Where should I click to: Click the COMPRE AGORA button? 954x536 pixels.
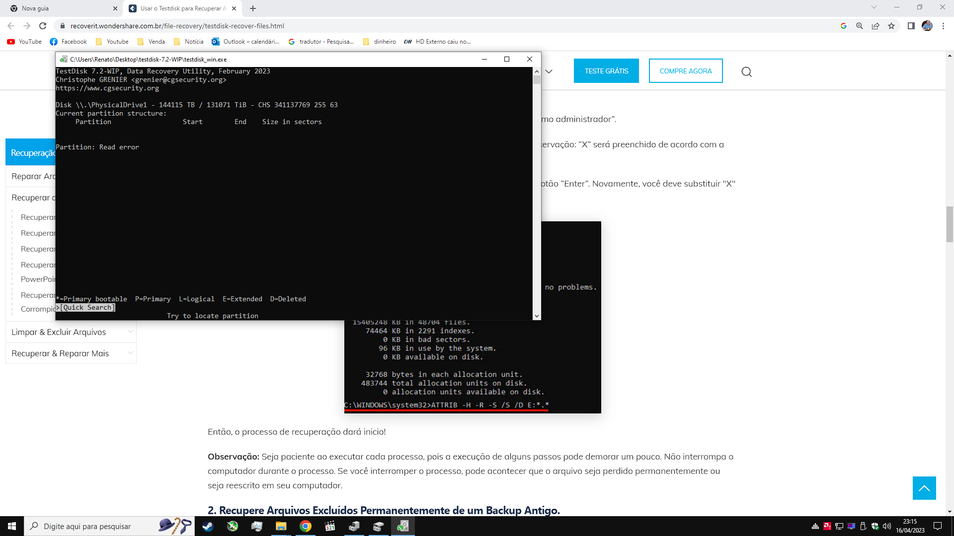686,71
